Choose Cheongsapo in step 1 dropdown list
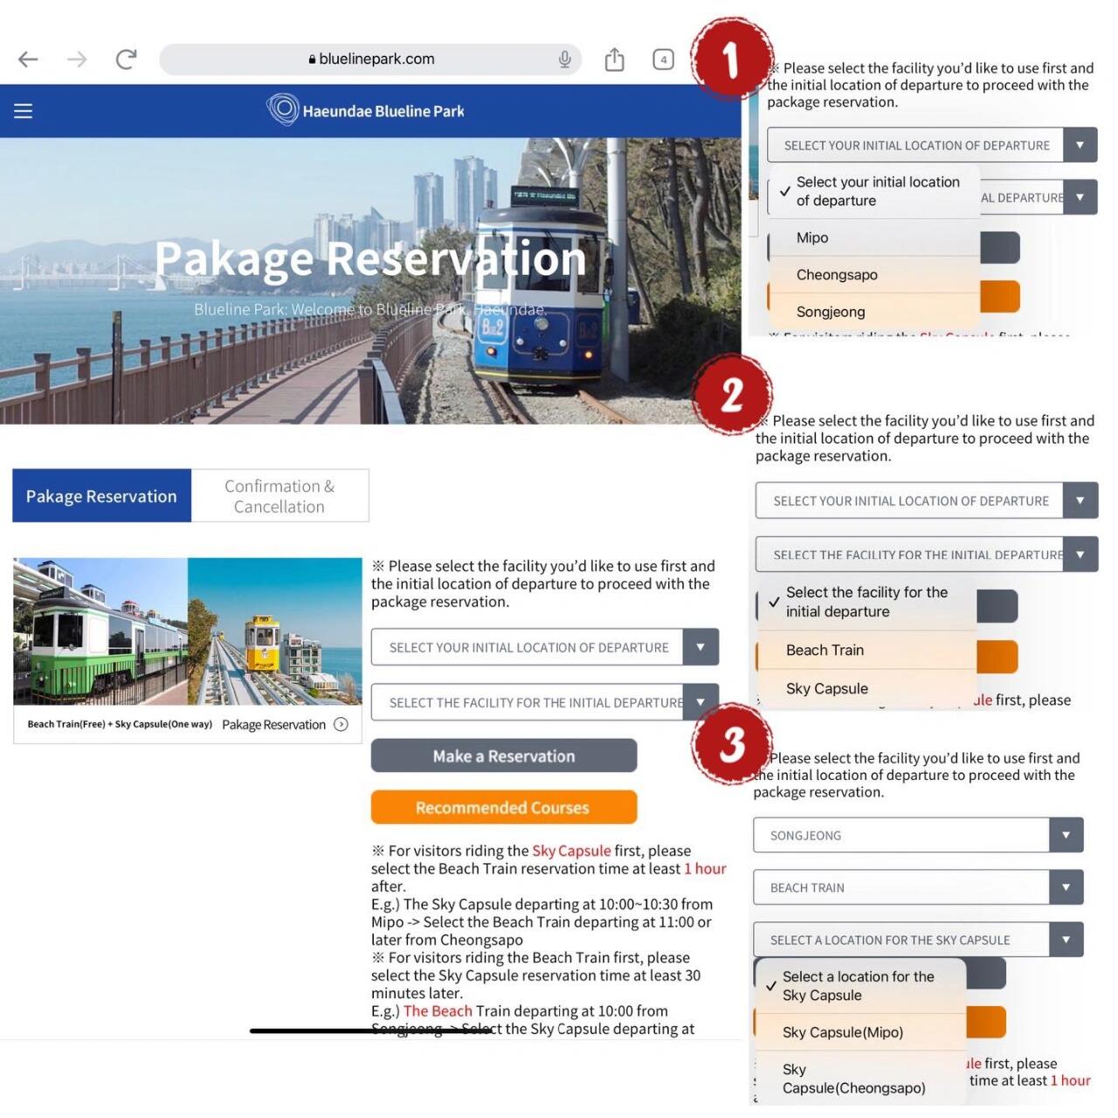The image size is (1118, 1118). click(x=873, y=274)
